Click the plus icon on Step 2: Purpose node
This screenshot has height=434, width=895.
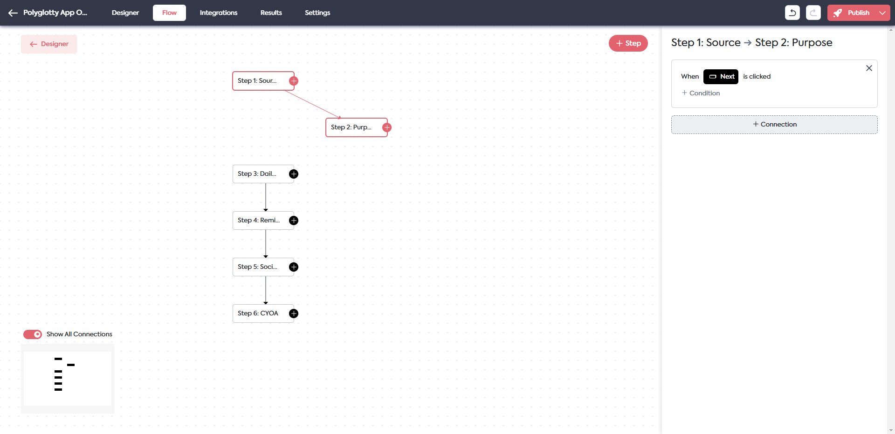click(387, 127)
